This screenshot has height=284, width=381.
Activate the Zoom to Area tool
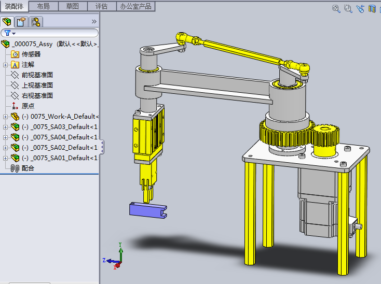point(348,9)
